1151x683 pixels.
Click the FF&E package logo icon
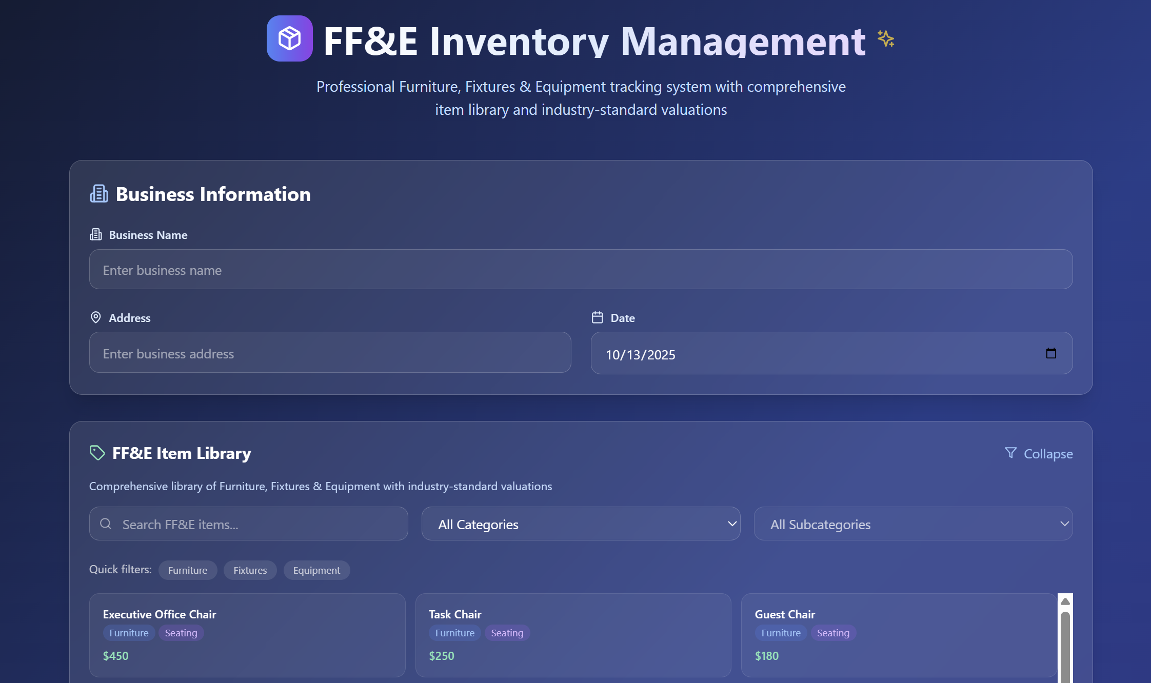coord(289,38)
